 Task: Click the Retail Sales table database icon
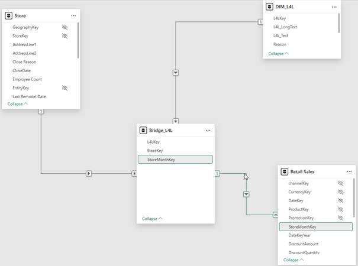[285, 171]
